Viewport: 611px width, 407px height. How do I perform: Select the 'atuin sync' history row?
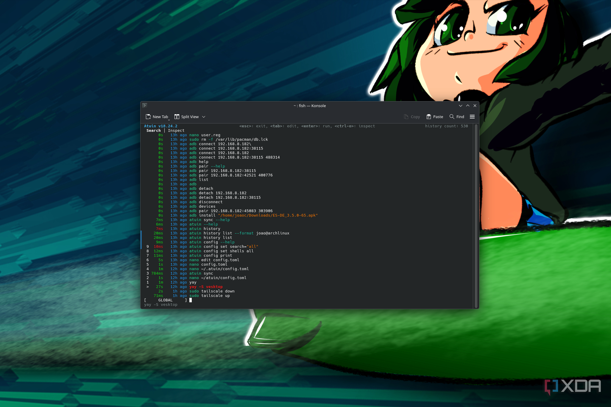click(201, 273)
